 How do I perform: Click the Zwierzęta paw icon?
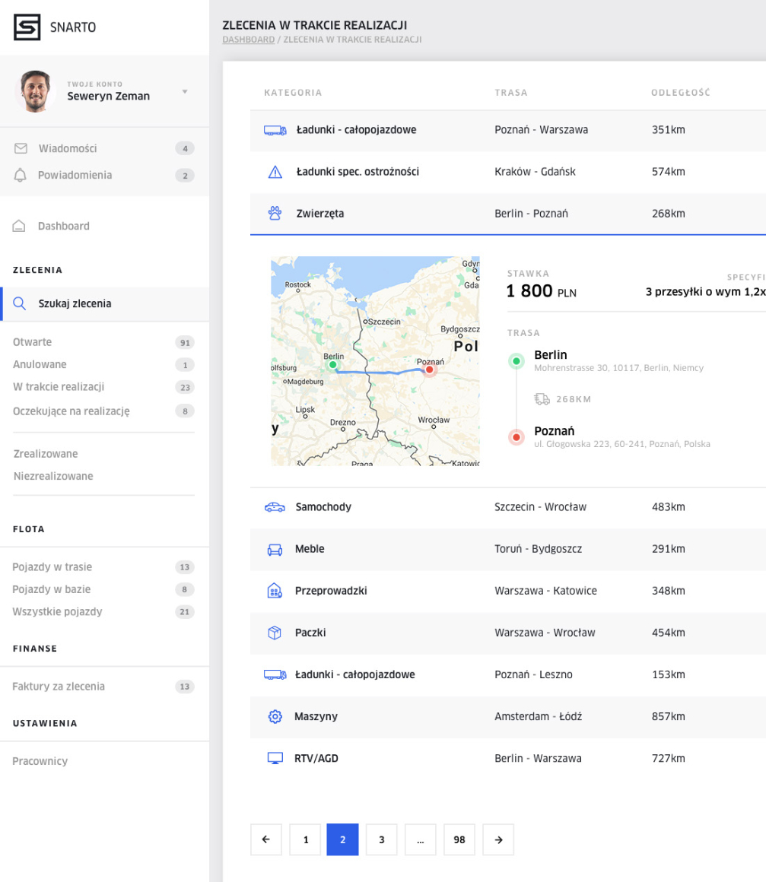(x=275, y=214)
